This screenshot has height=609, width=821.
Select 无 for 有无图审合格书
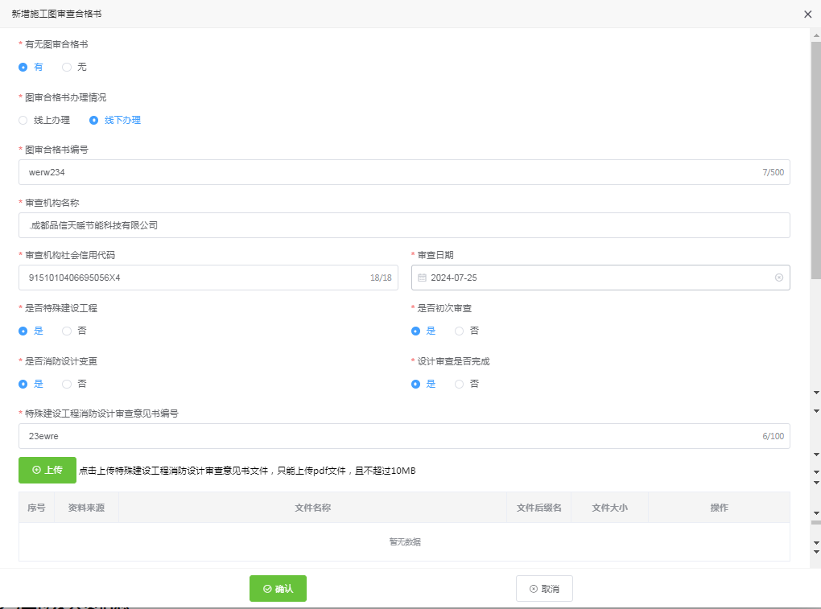coord(66,67)
